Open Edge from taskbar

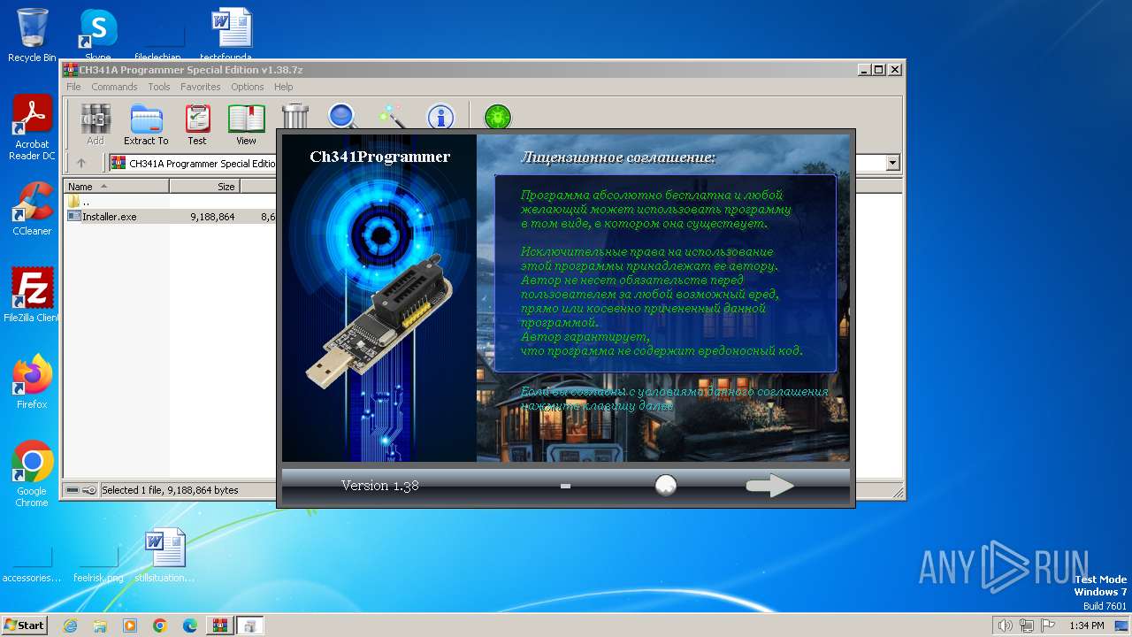click(x=190, y=625)
